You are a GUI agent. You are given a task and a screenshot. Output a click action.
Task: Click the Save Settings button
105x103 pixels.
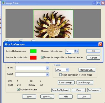click(x=66, y=83)
